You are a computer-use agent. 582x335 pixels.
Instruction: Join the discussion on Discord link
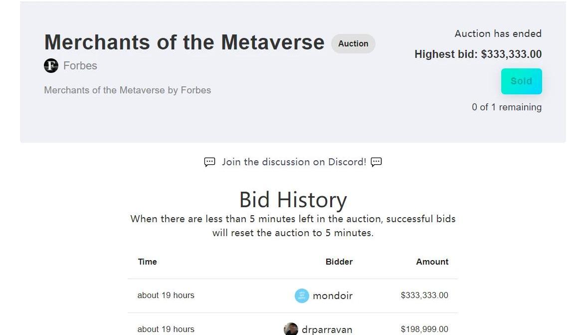[294, 162]
